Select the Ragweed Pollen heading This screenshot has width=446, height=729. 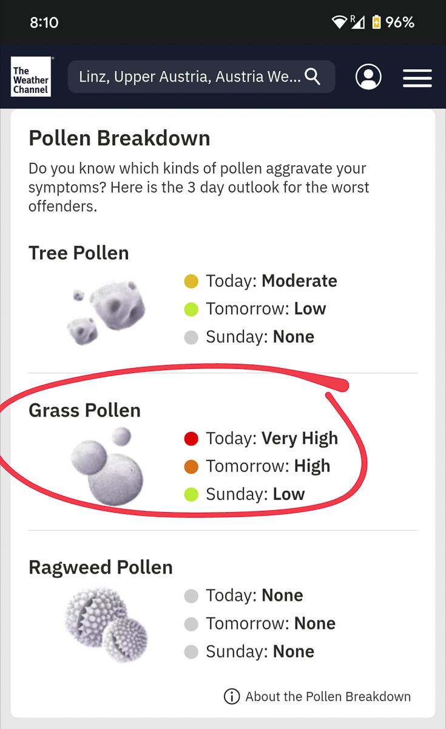click(101, 567)
